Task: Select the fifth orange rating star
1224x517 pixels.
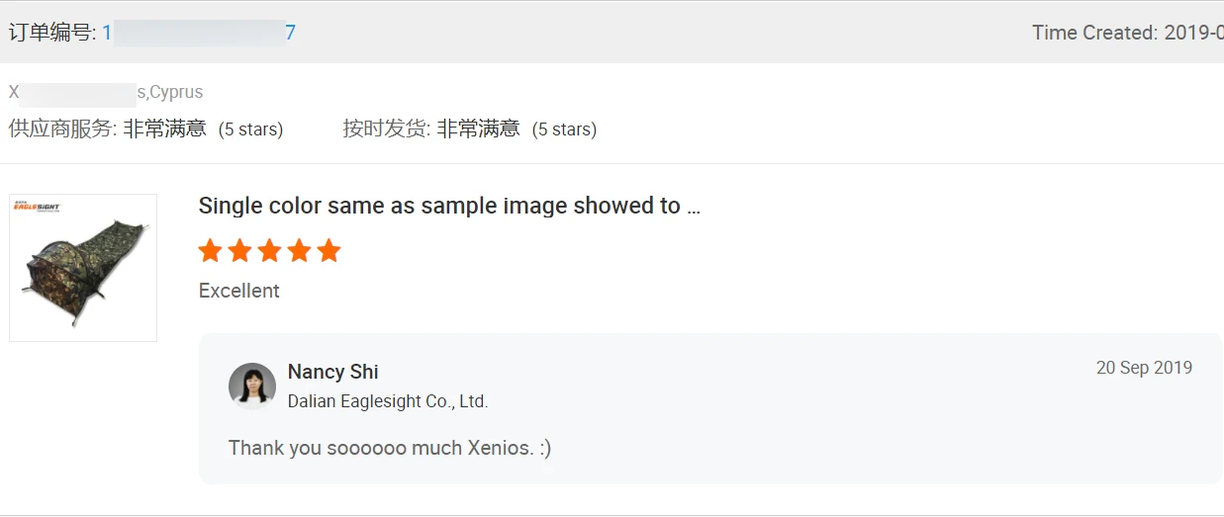Action: (330, 251)
